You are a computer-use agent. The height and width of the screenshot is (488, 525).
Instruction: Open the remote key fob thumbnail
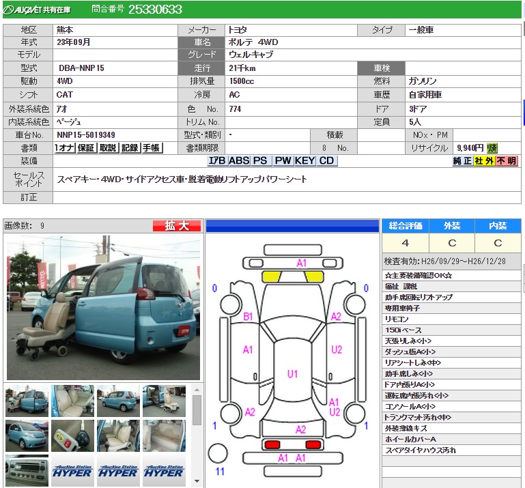(72, 435)
